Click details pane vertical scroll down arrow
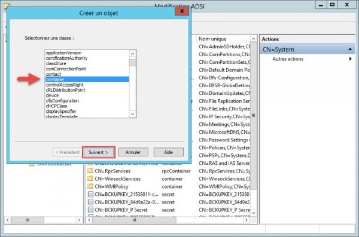 254,213
